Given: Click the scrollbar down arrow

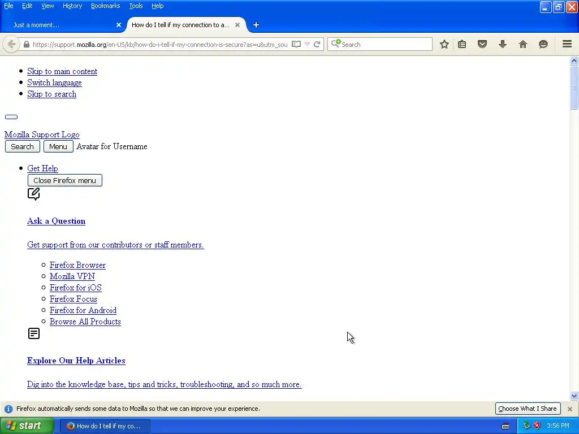Looking at the screenshot, I should point(574,396).
